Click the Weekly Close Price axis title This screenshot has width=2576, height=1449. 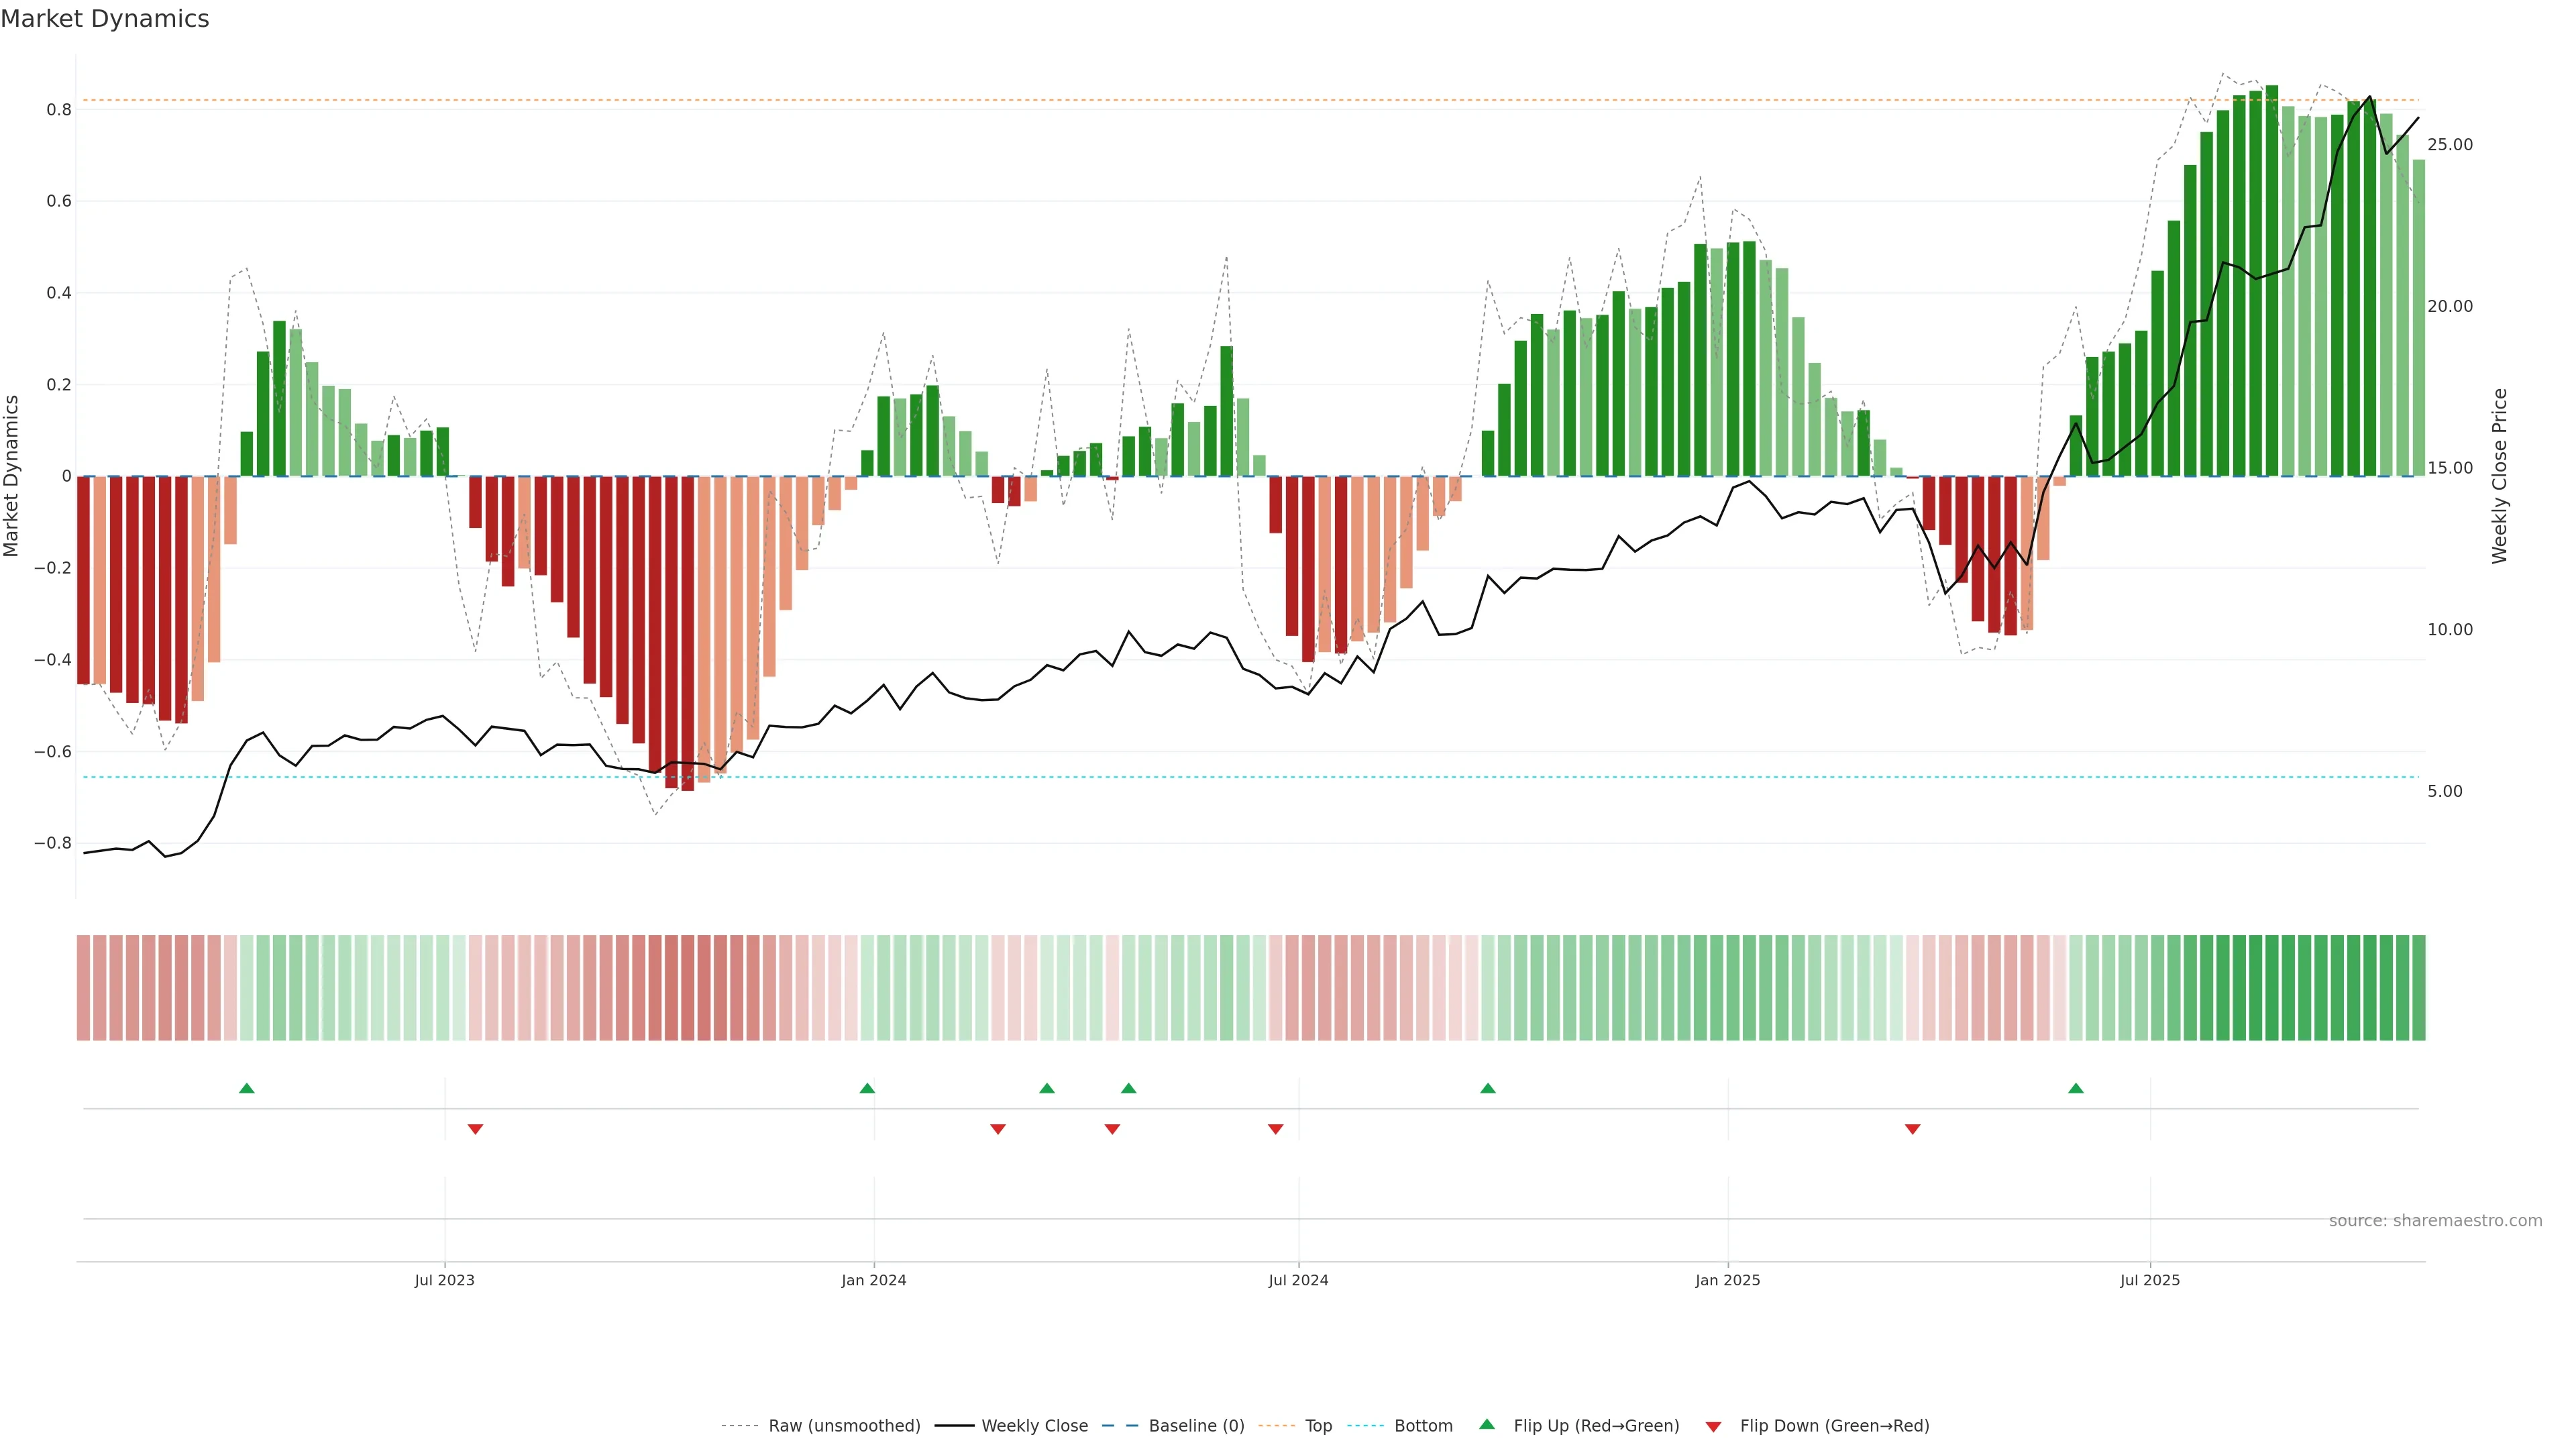coord(2499,476)
